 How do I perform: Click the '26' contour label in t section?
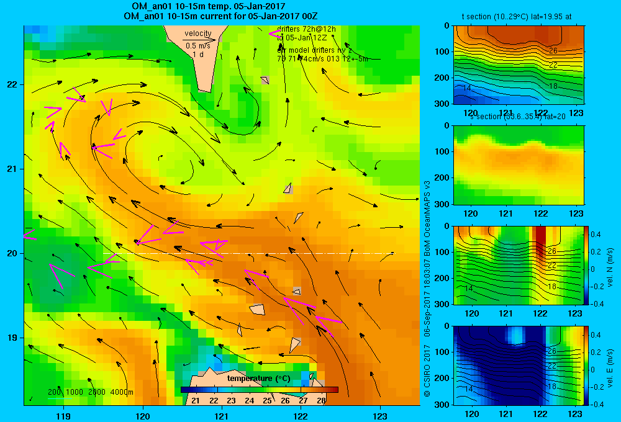553,51
